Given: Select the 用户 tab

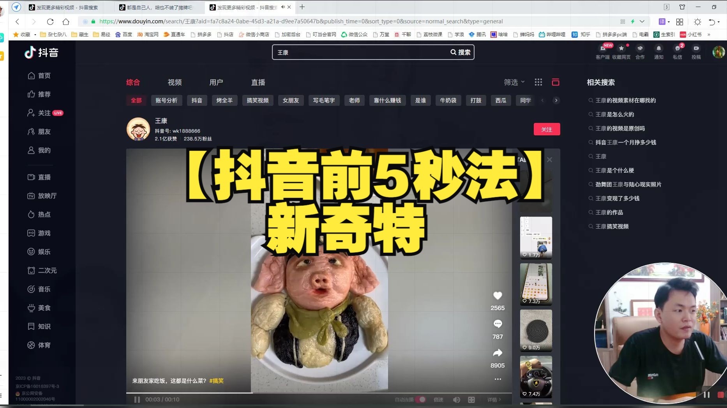Looking at the screenshot, I should (x=216, y=82).
